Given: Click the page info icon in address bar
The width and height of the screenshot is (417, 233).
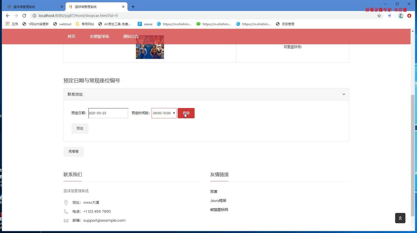Looking at the screenshot, I should tap(34, 16).
